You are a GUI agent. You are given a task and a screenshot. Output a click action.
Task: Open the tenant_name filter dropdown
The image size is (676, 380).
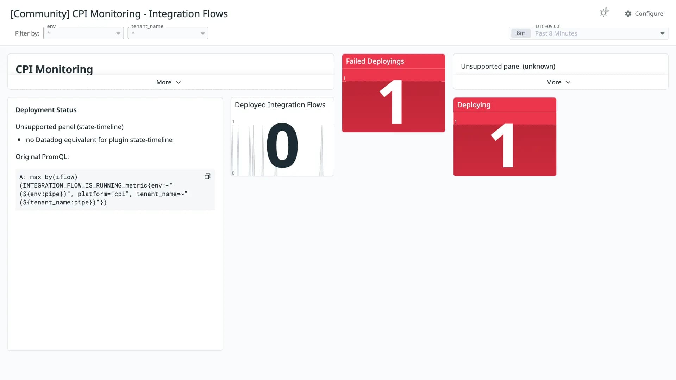(x=168, y=33)
